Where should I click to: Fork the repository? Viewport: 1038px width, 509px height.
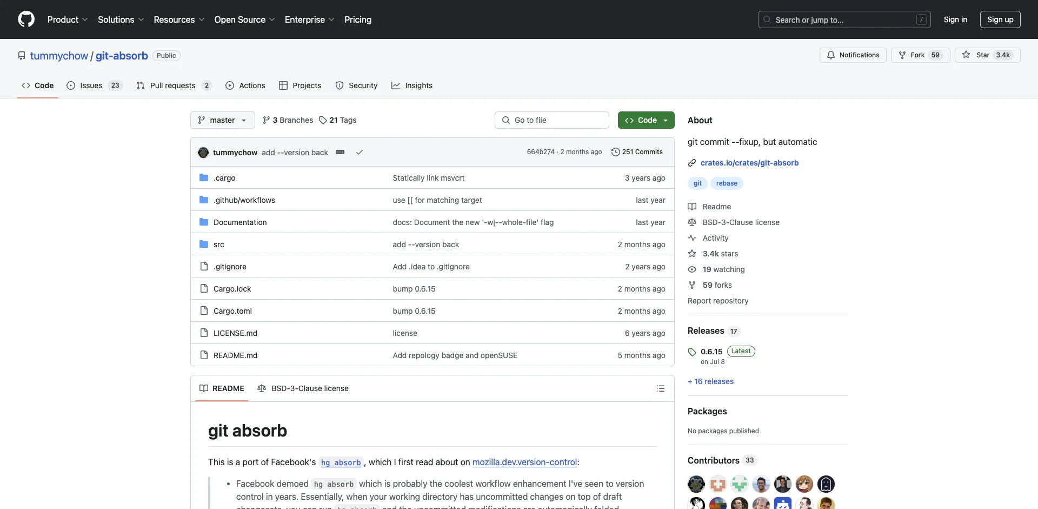pyautogui.click(x=920, y=55)
